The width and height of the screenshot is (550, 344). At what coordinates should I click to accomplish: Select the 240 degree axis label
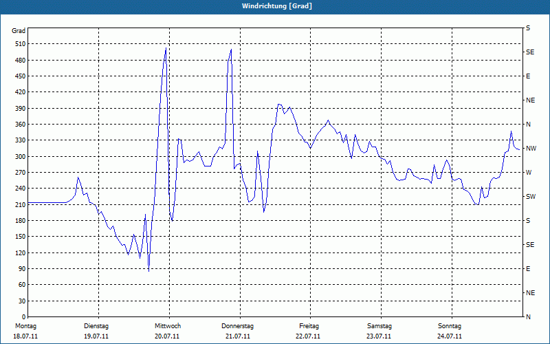(21, 189)
